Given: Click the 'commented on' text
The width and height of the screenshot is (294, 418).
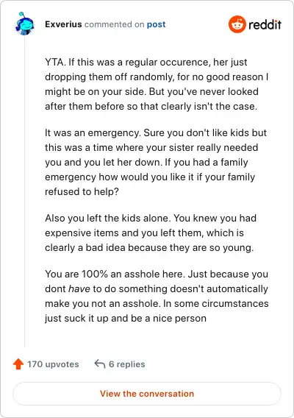Looking at the screenshot, I should click(x=114, y=24).
